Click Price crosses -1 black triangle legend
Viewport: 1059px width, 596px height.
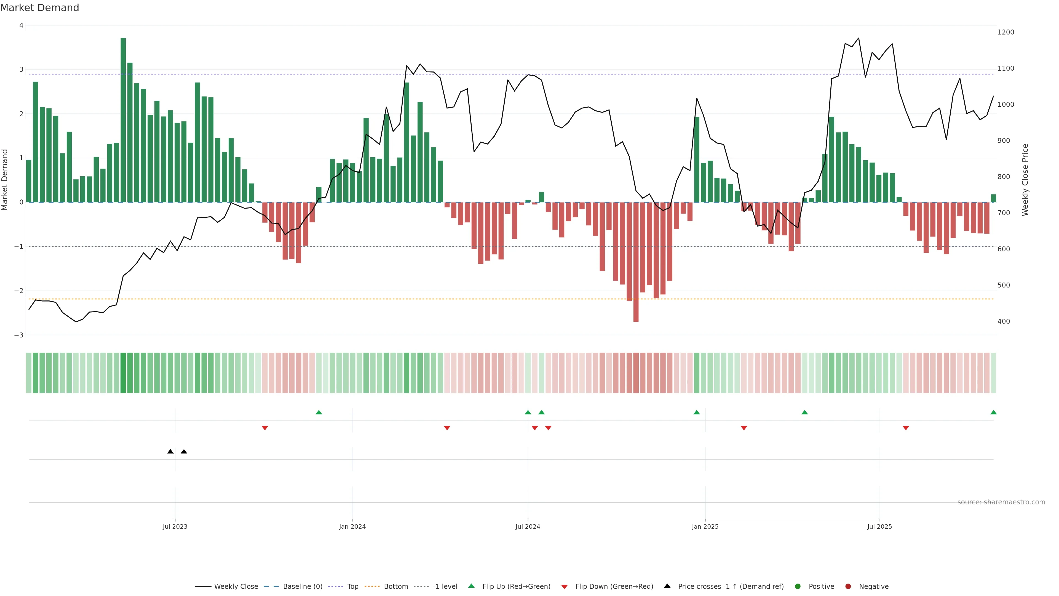(667, 586)
